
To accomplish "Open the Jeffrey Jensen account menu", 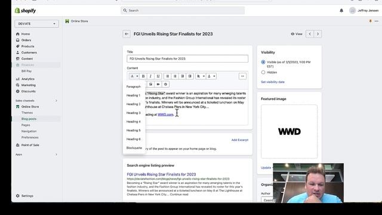I will [364, 11].
